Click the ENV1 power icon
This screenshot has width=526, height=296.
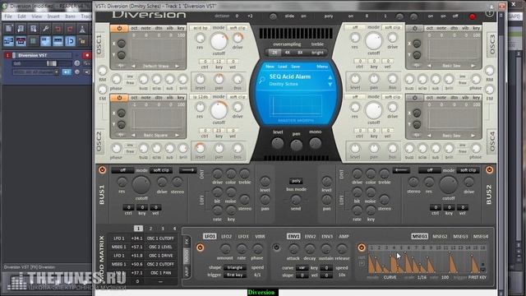click(276, 247)
